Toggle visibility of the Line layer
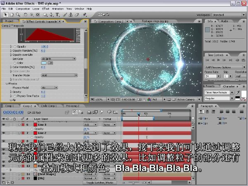This screenshot has height=186, width=248. tap(3, 141)
